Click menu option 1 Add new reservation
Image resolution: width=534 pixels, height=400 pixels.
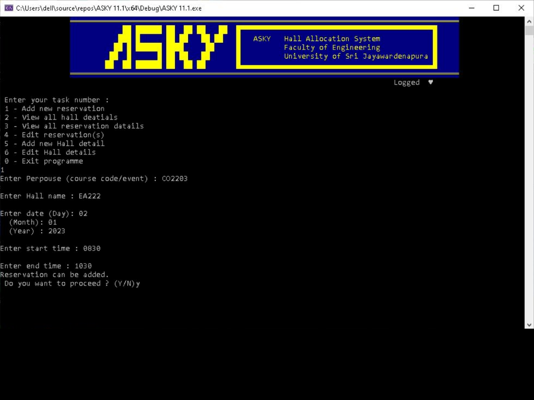pyautogui.click(x=55, y=109)
